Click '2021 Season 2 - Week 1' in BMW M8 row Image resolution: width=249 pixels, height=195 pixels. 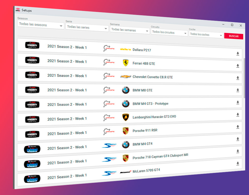point(67,90)
